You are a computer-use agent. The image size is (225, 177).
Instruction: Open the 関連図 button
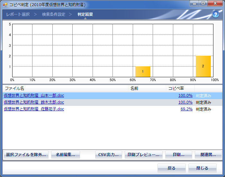tap(208, 155)
